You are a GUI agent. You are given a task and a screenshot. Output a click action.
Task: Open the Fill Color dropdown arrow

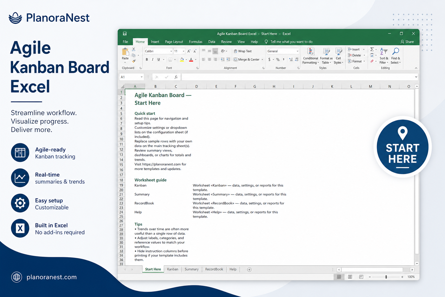pos(186,59)
